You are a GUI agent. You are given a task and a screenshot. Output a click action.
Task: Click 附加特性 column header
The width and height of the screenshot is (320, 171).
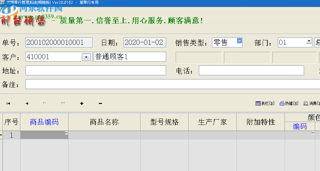coord(261,122)
